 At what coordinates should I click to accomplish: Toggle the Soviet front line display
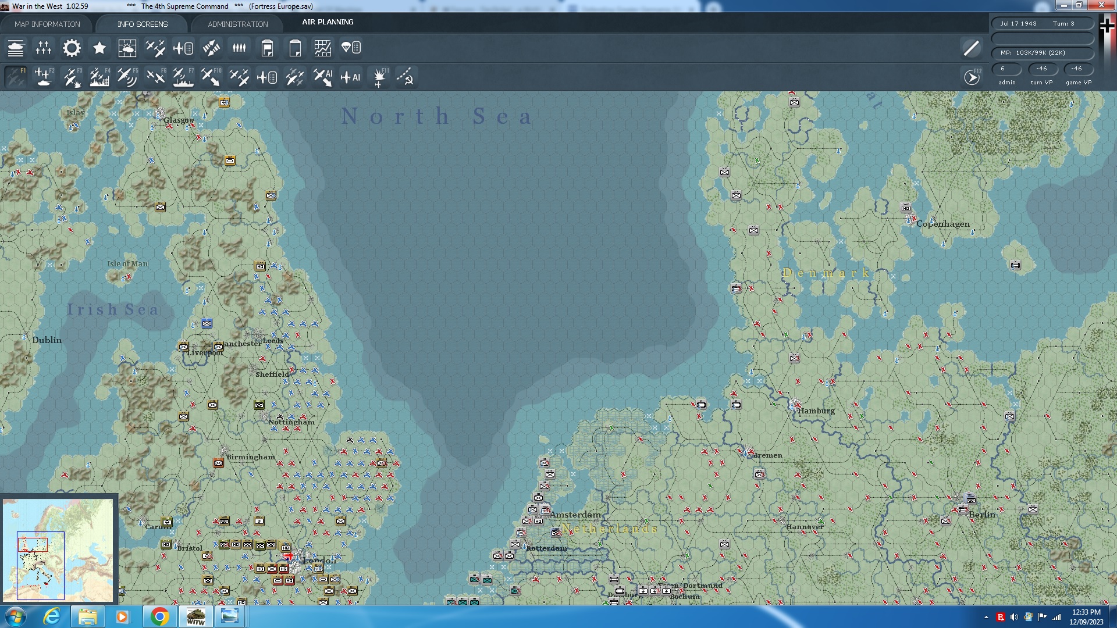pos(405,77)
